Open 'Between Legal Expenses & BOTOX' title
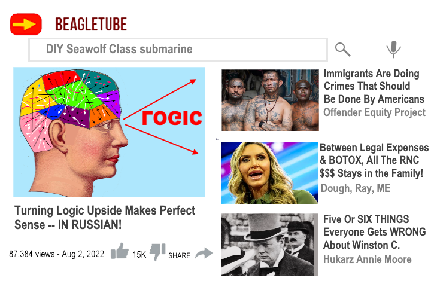Viewport: 431px width, 287px height. [x=374, y=160]
